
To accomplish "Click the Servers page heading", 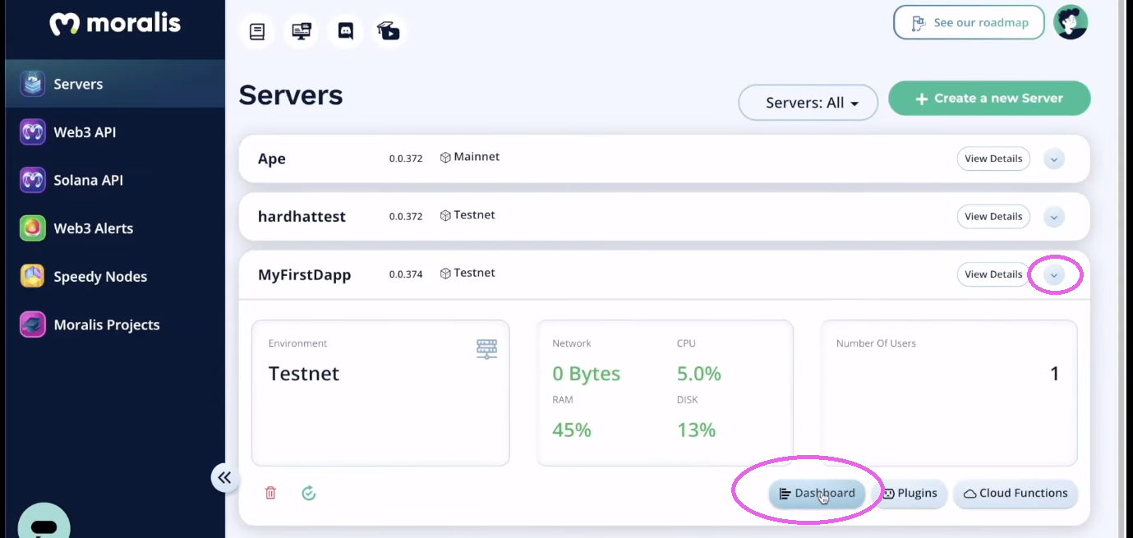I will click(291, 95).
